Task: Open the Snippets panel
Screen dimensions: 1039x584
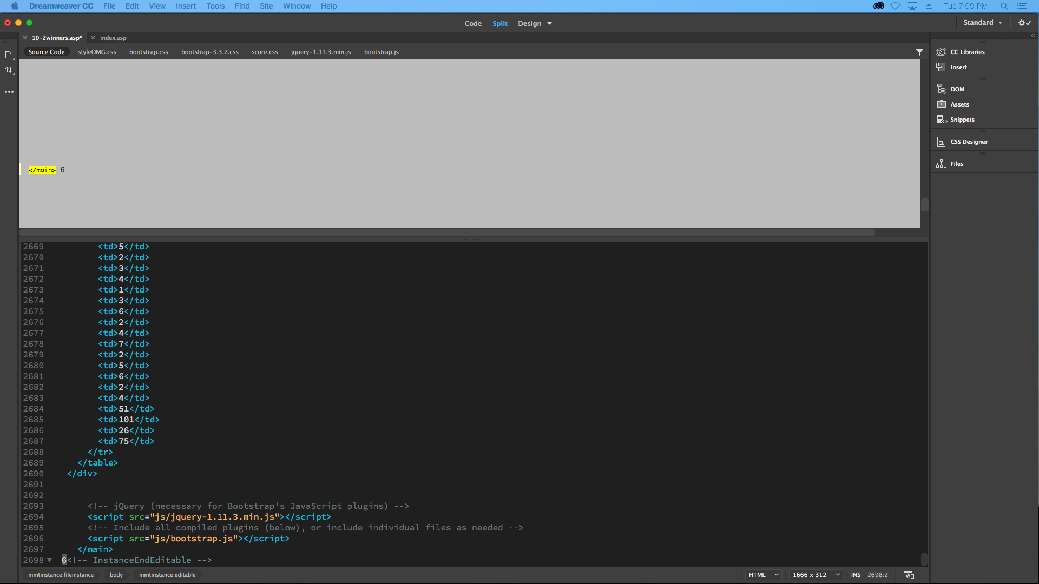Action: tap(963, 119)
